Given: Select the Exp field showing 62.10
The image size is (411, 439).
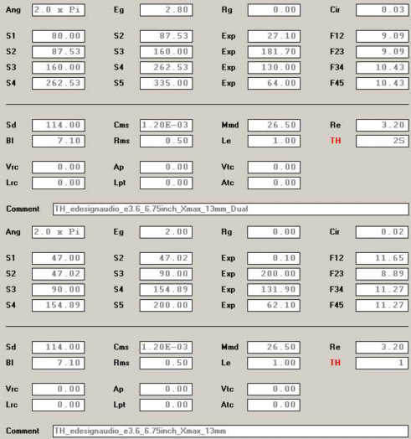Looking at the screenshot, I should [274, 305].
